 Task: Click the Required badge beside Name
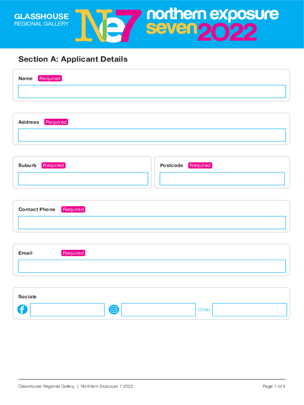point(50,78)
